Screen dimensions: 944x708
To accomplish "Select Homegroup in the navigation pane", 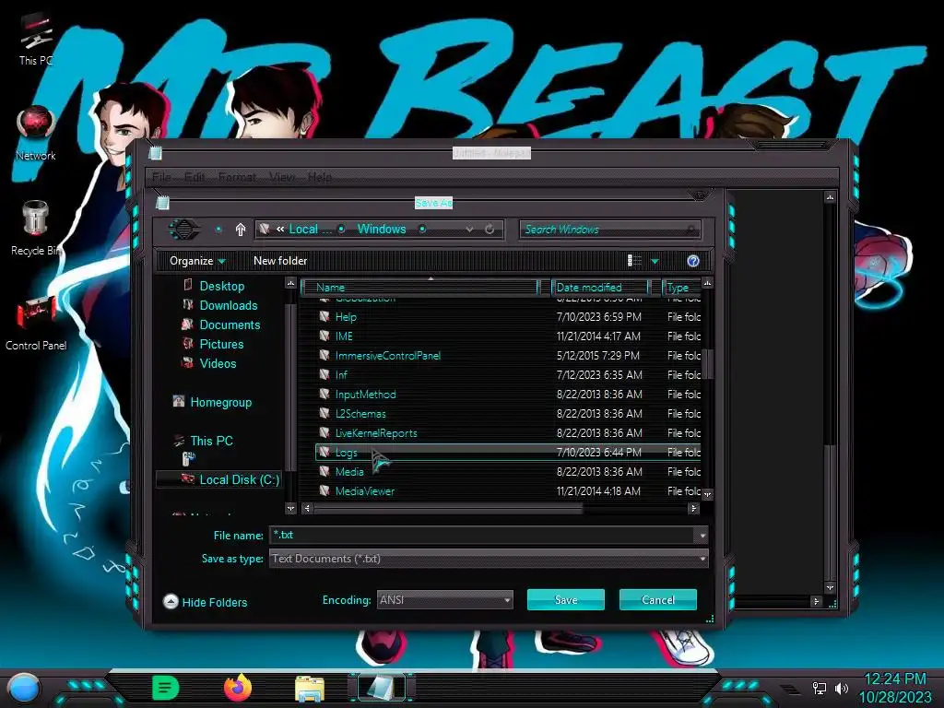I will point(220,402).
